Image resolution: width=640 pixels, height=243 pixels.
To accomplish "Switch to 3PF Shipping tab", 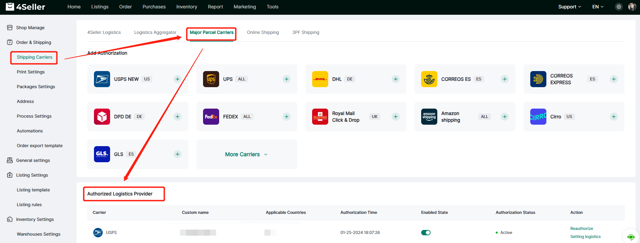I will (306, 32).
